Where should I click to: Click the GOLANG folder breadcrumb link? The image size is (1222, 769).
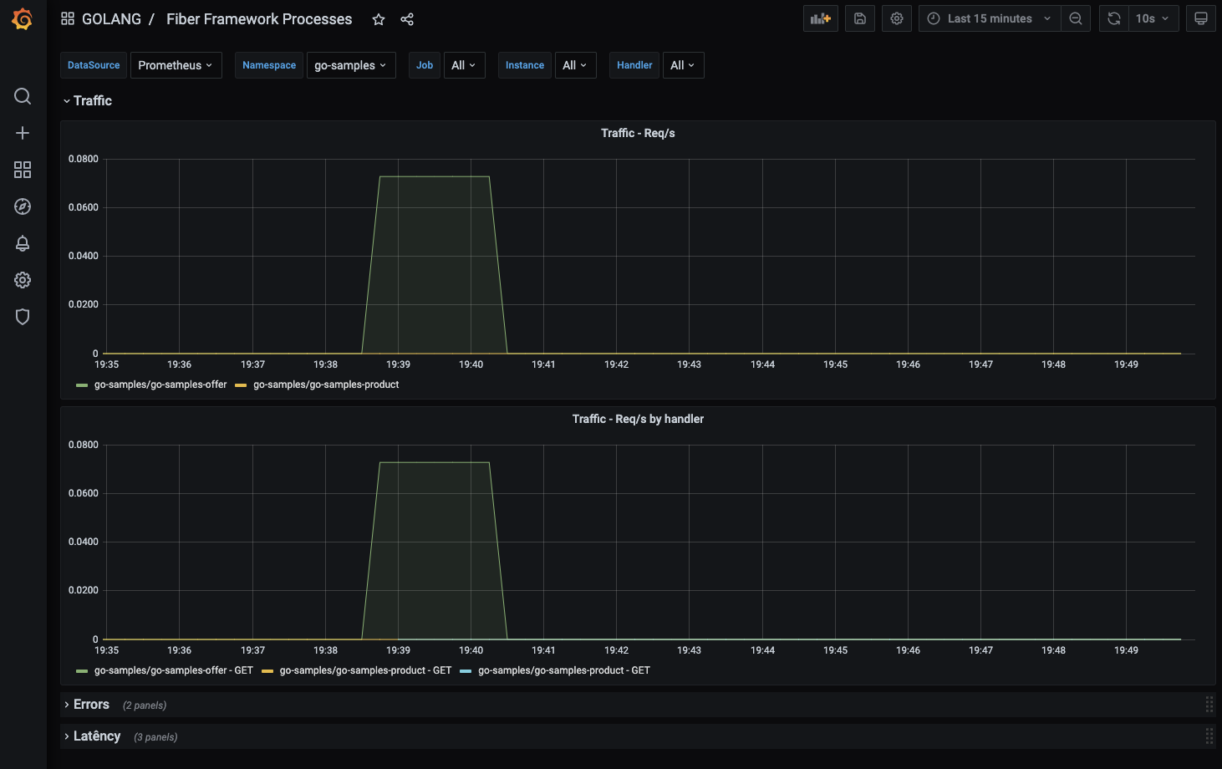click(x=111, y=19)
